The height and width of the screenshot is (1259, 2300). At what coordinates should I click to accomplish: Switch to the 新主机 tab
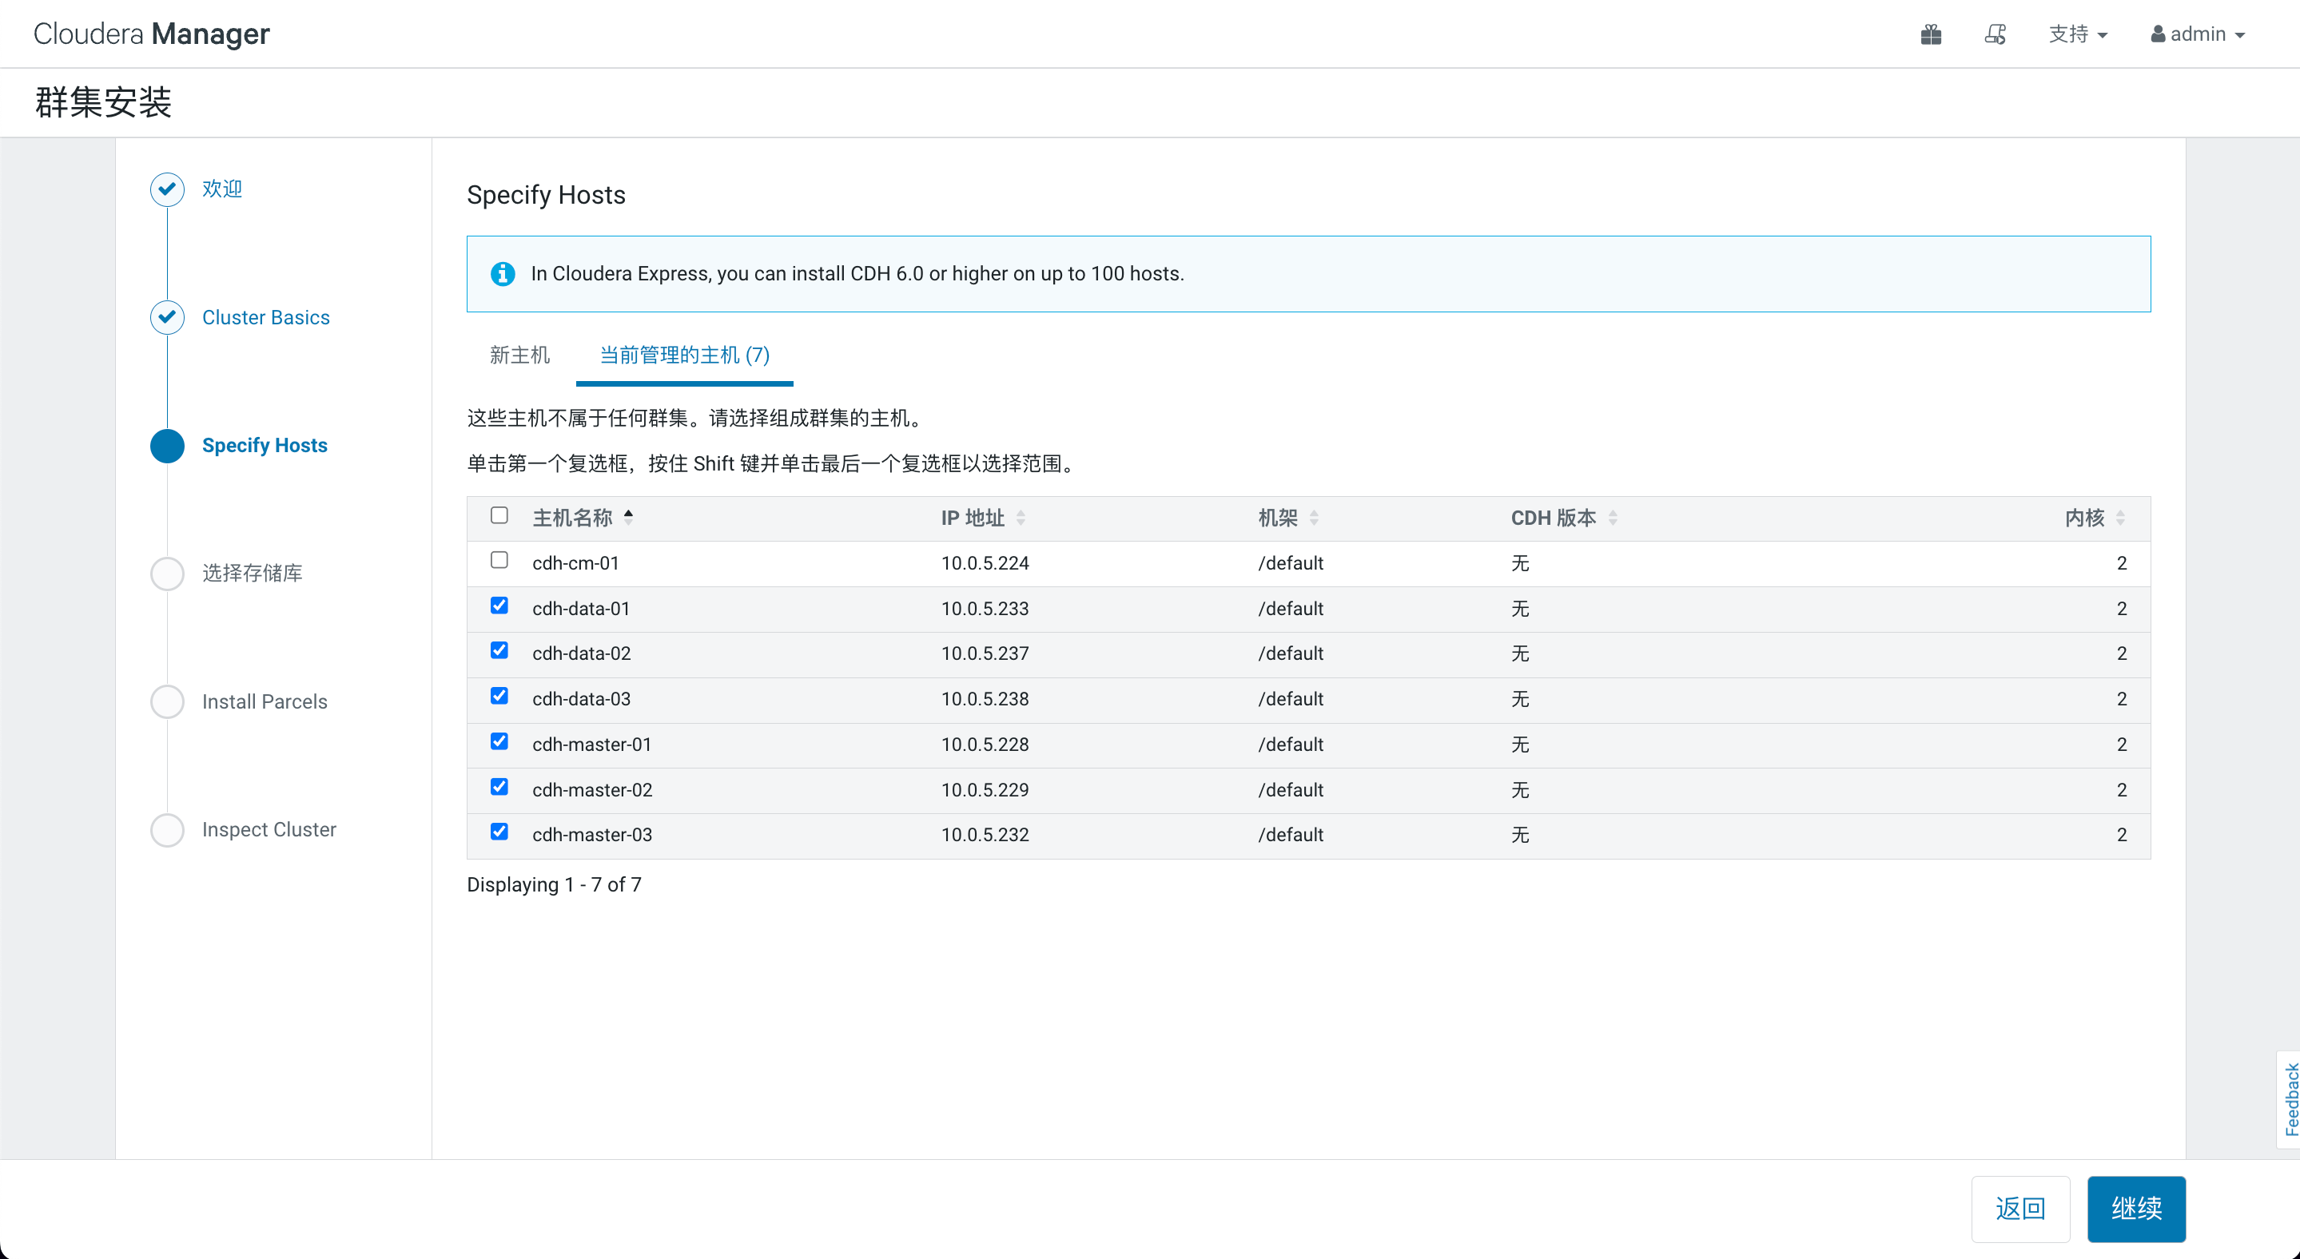(x=519, y=355)
